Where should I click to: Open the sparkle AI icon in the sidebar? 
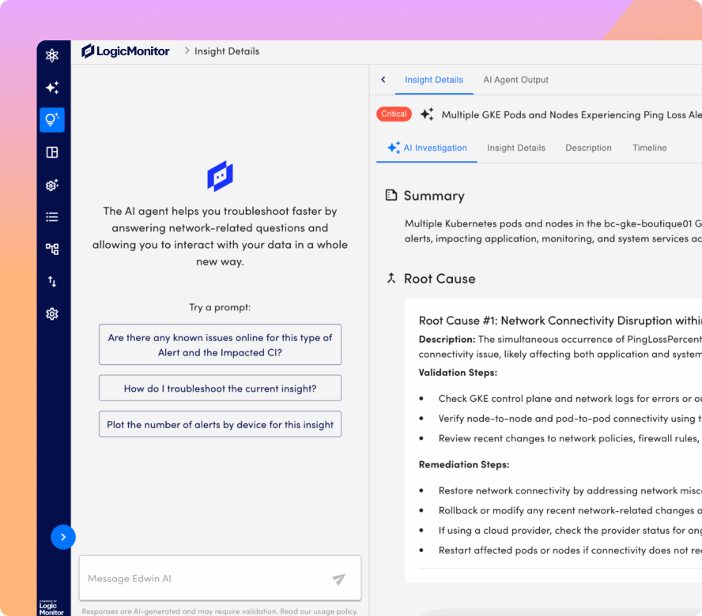pyautogui.click(x=52, y=88)
